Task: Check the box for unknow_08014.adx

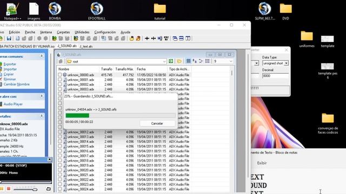Action: [60, 141]
